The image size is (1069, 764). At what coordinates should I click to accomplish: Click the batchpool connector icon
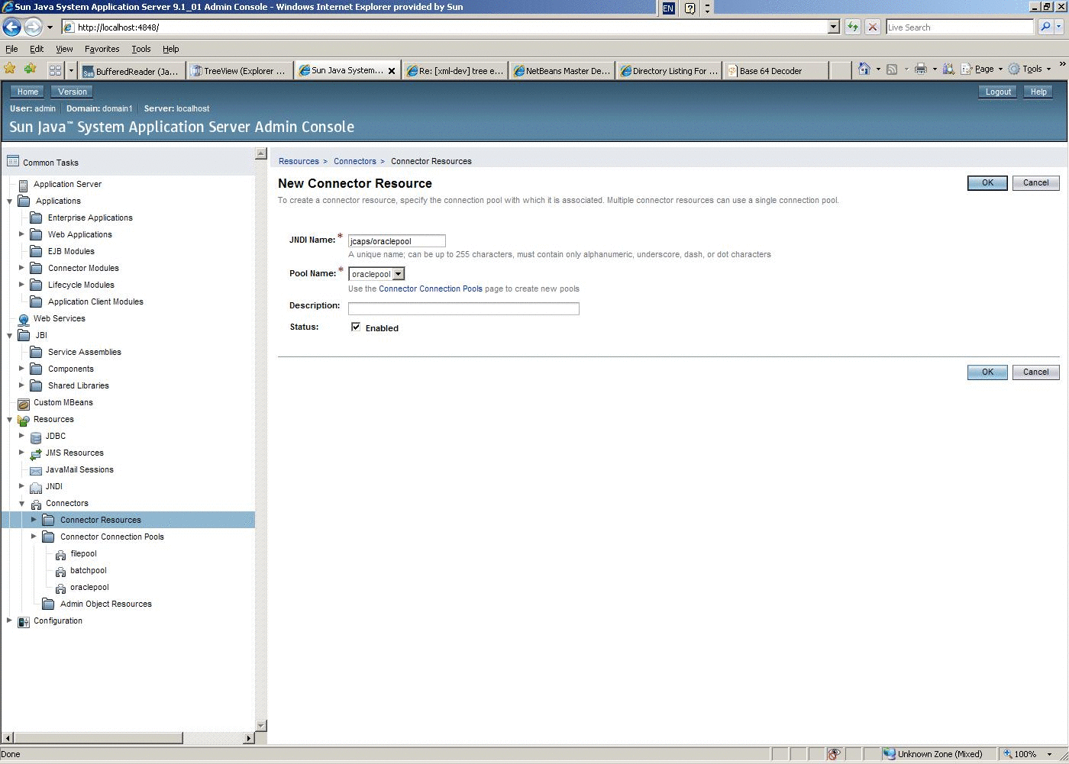tap(61, 572)
